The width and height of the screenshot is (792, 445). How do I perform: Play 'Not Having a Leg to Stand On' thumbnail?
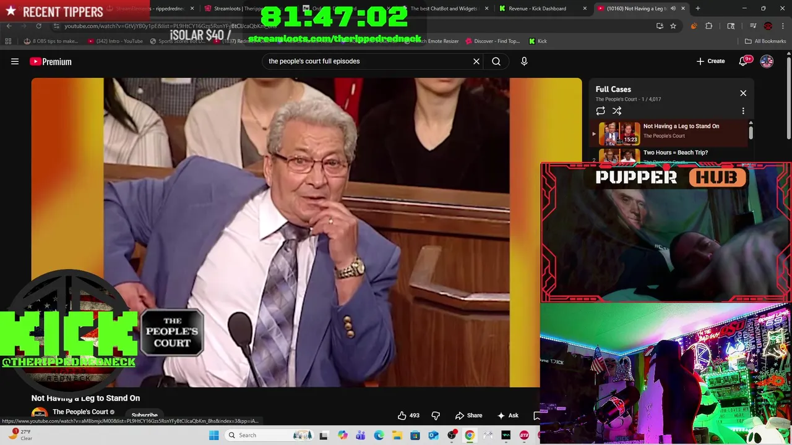point(619,133)
